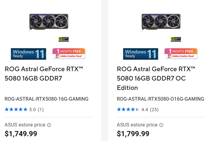Click the $1,799.99 price
The width and height of the screenshot is (210, 141).
tap(133, 134)
